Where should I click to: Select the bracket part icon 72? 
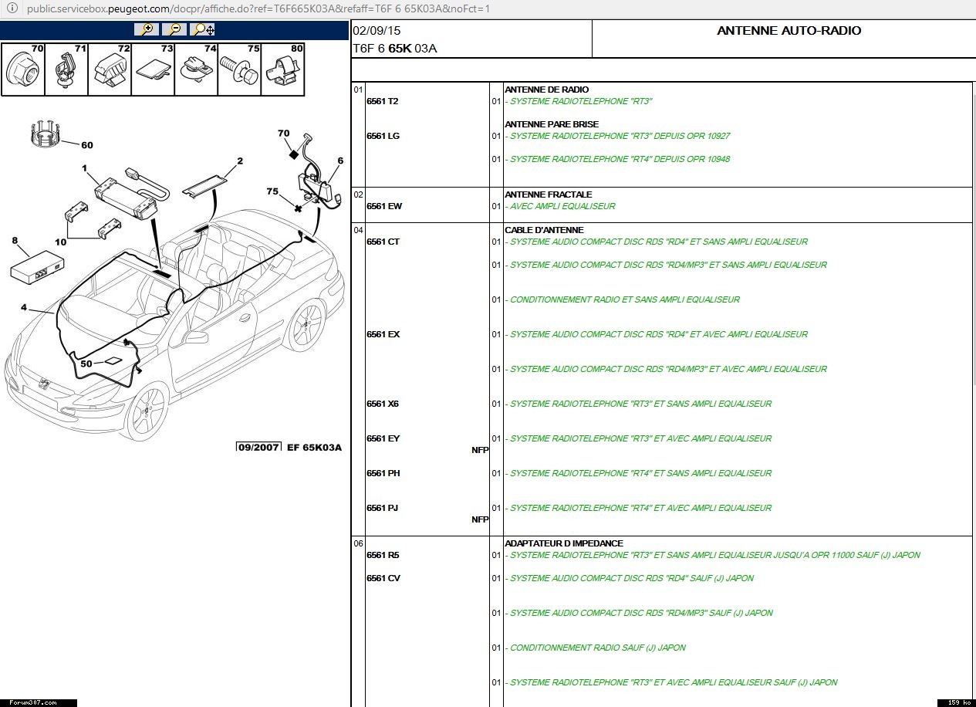pos(110,69)
